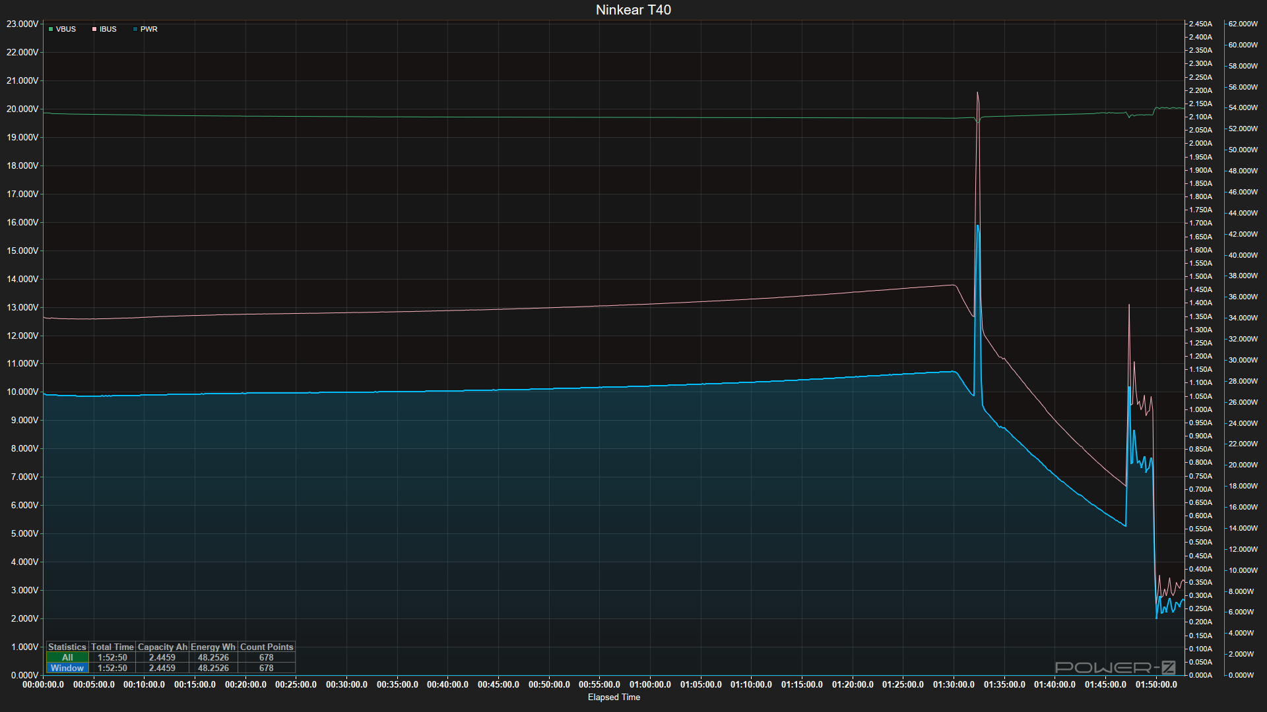Click the Capacity Ah column header
1267x712 pixels.
pyautogui.click(x=162, y=647)
